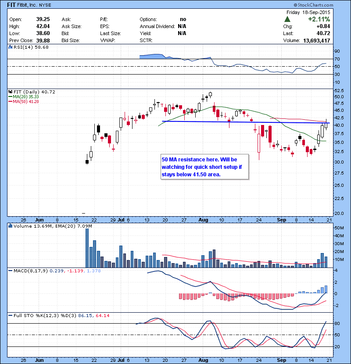Viewport: 351px width, 364px height.
Task: Click the stochastic %K value 86.15
Action: 84,315
